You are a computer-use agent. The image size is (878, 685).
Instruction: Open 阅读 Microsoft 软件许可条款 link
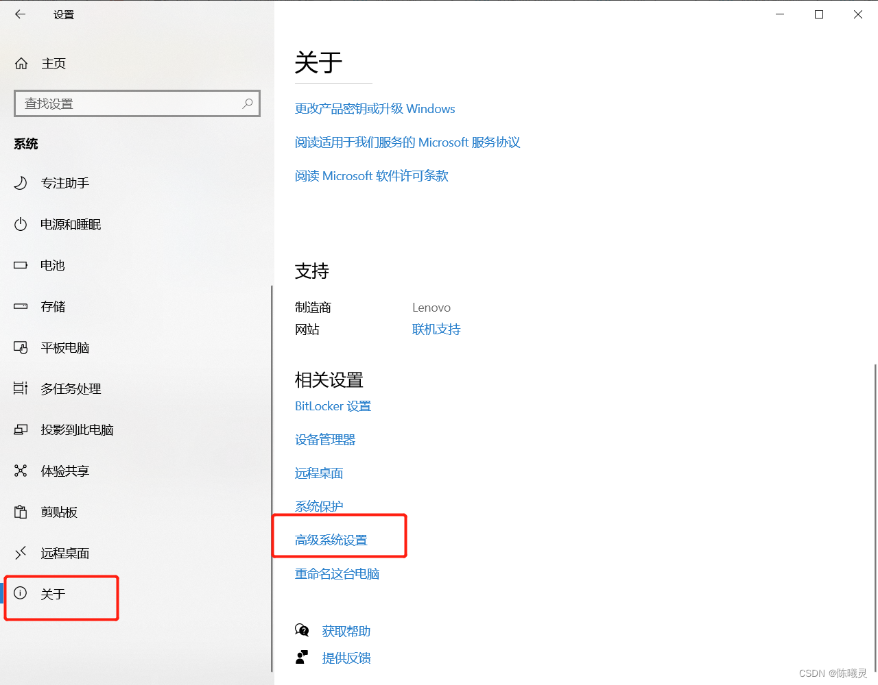pyautogui.click(x=372, y=176)
